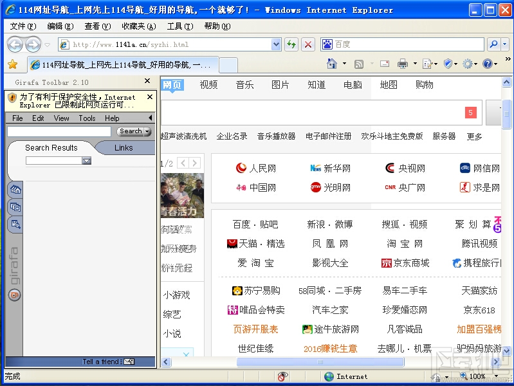Open the 新华网 link
This screenshot has width=514, height=386.
coord(331,169)
